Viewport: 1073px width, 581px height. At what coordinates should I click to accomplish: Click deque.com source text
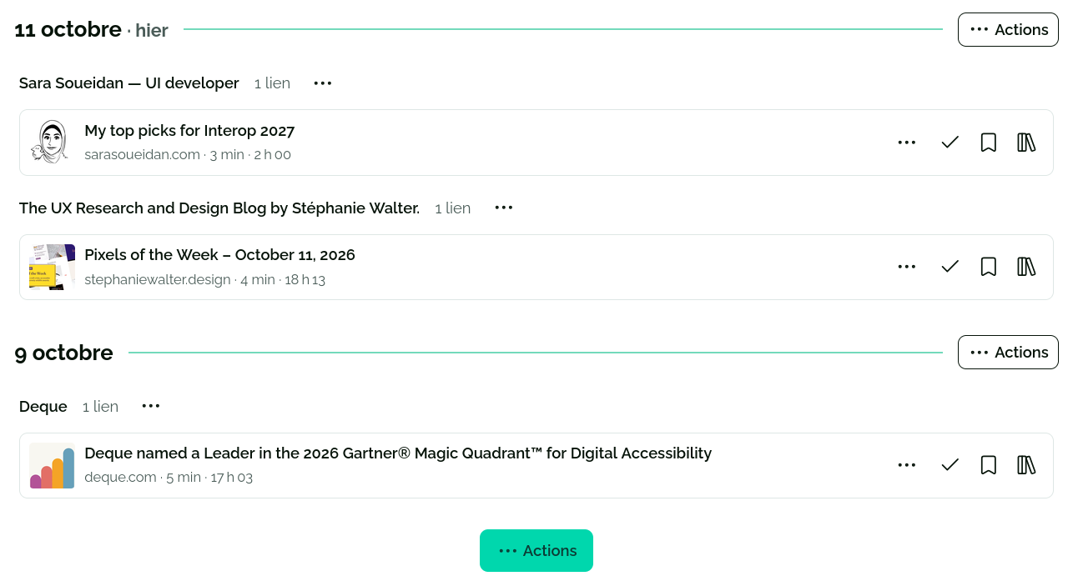120,478
